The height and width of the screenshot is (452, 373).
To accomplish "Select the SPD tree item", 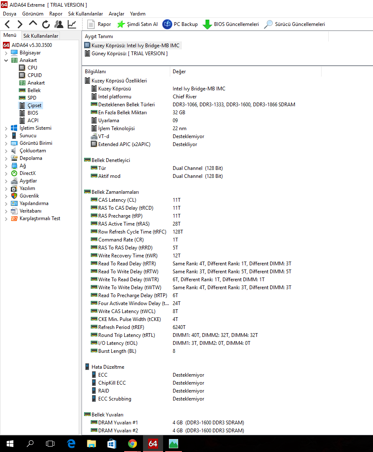I will point(32,98).
